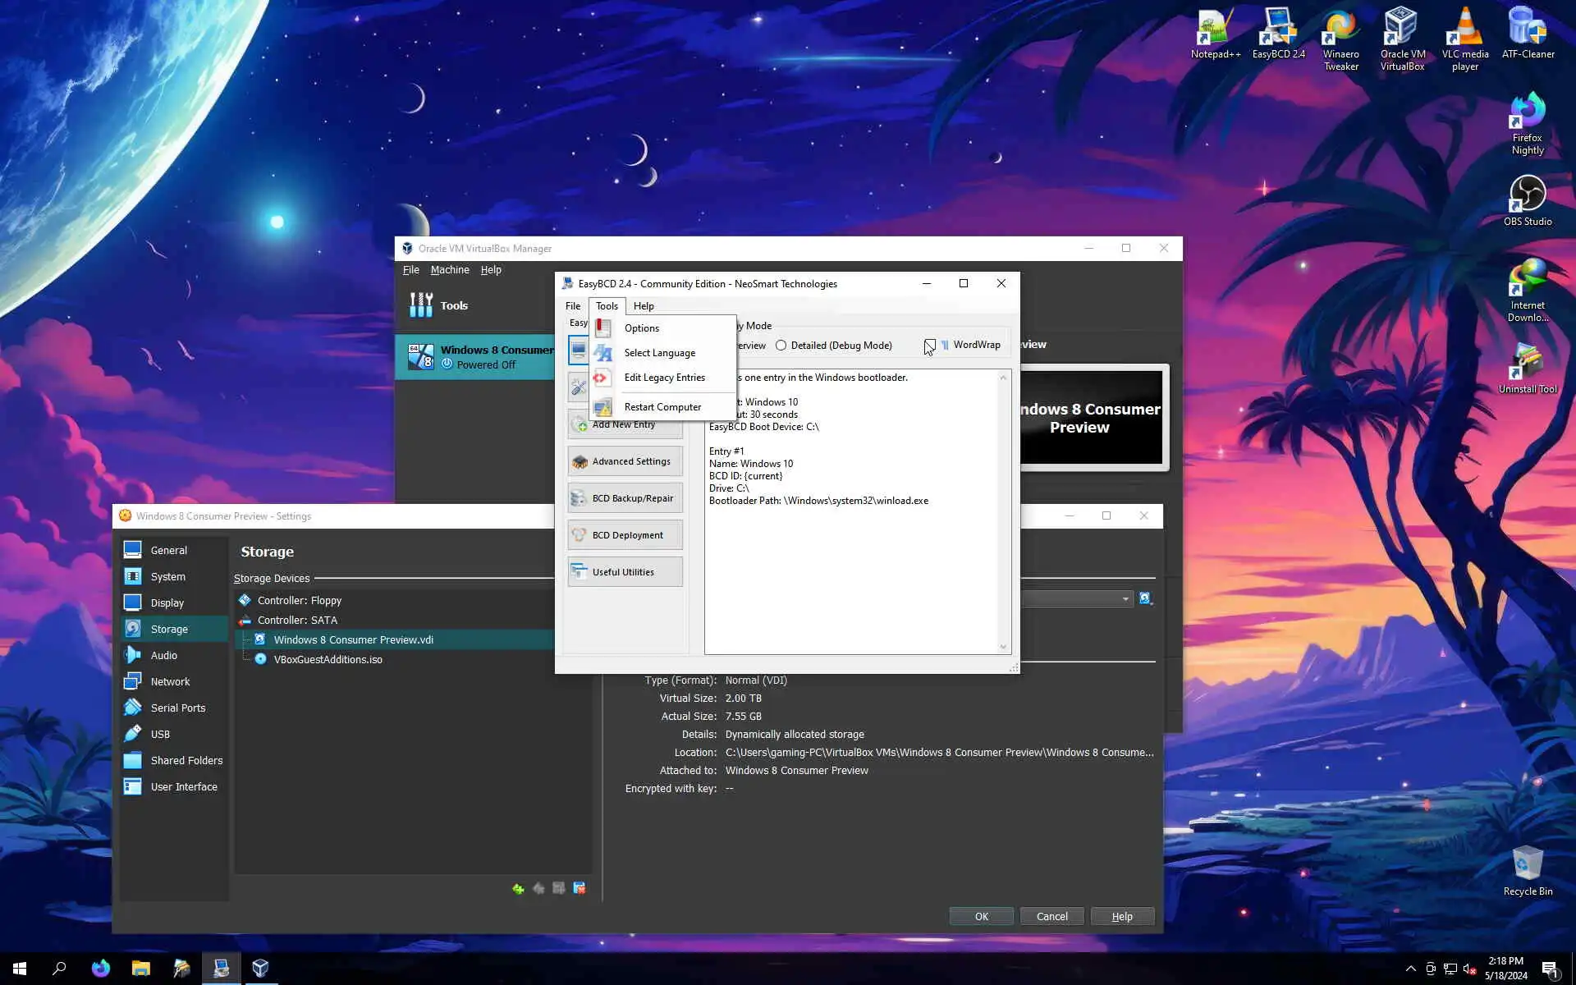Open the Machine menu in VirtualBox
This screenshot has height=985, width=1576.
click(x=449, y=270)
